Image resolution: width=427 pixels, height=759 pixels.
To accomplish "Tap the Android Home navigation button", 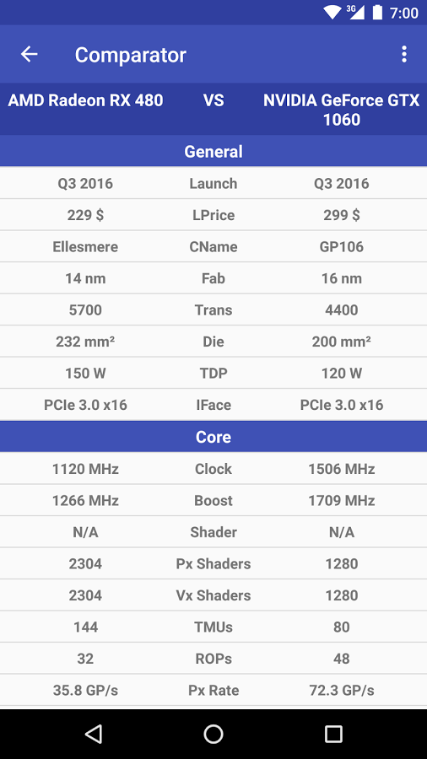I will (x=213, y=734).
